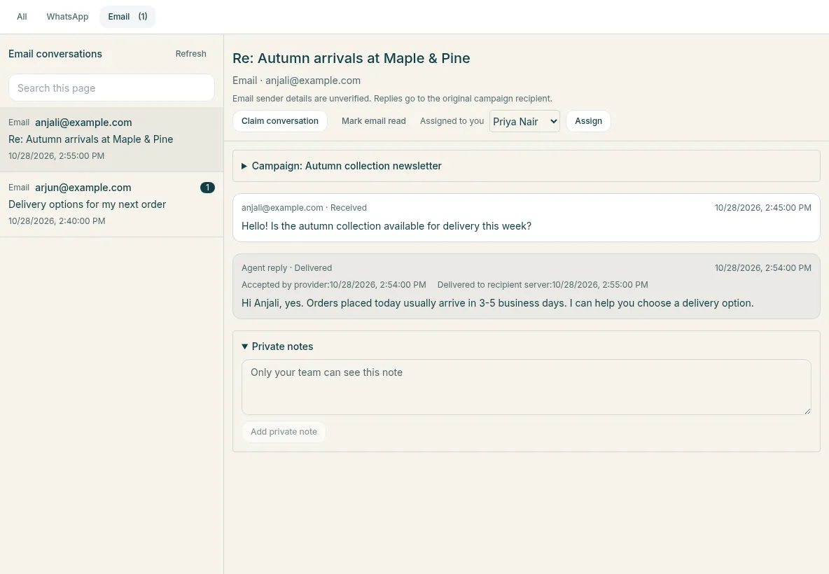Click the 'Assigned to you' label
This screenshot has width=829, height=574.
click(452, 121)
